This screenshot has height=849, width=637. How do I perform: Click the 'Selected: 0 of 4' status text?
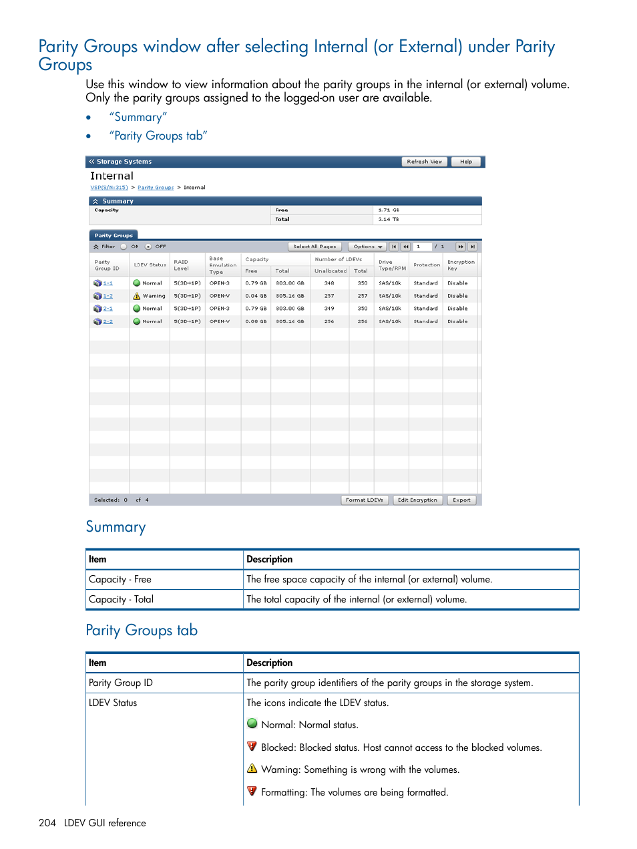[122, 500]
